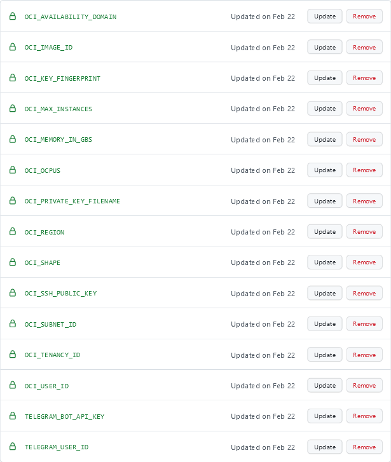This screenshot has width=391, height=462.
Task: Remove the OCI_SHAPE secret
Action: click(364, 262)
